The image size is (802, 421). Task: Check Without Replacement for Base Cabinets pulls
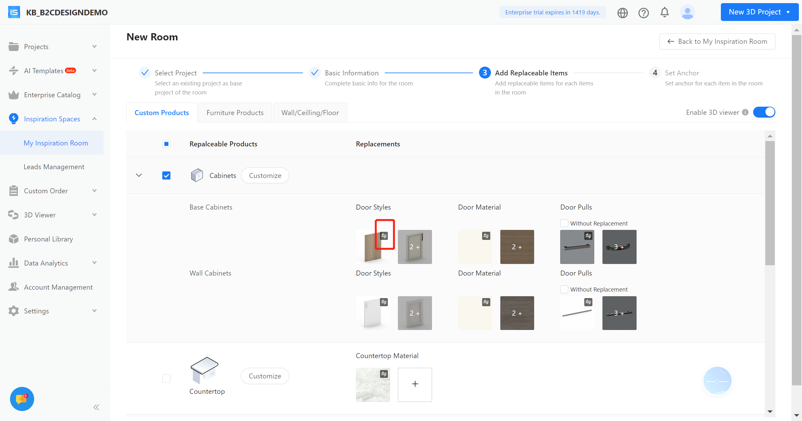tap(564, 223)
